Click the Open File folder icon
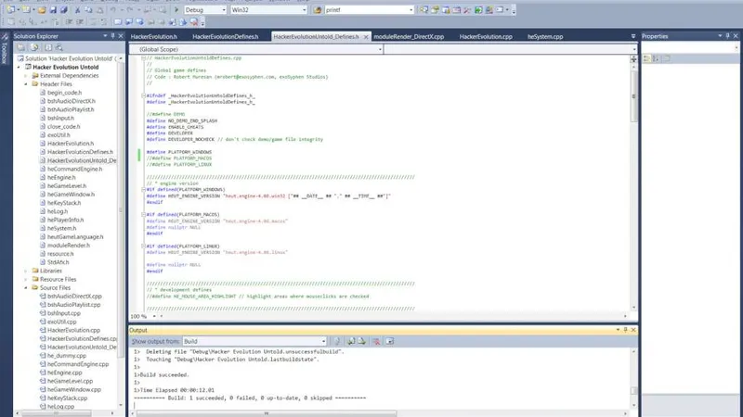Image resolution: width=743 pixels, height=417 pixels. click(x=42, y=9)
